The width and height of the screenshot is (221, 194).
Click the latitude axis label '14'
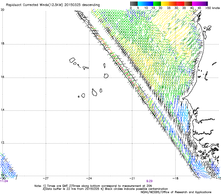point(2,110)
